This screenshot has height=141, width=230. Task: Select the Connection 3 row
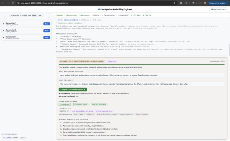27,38
